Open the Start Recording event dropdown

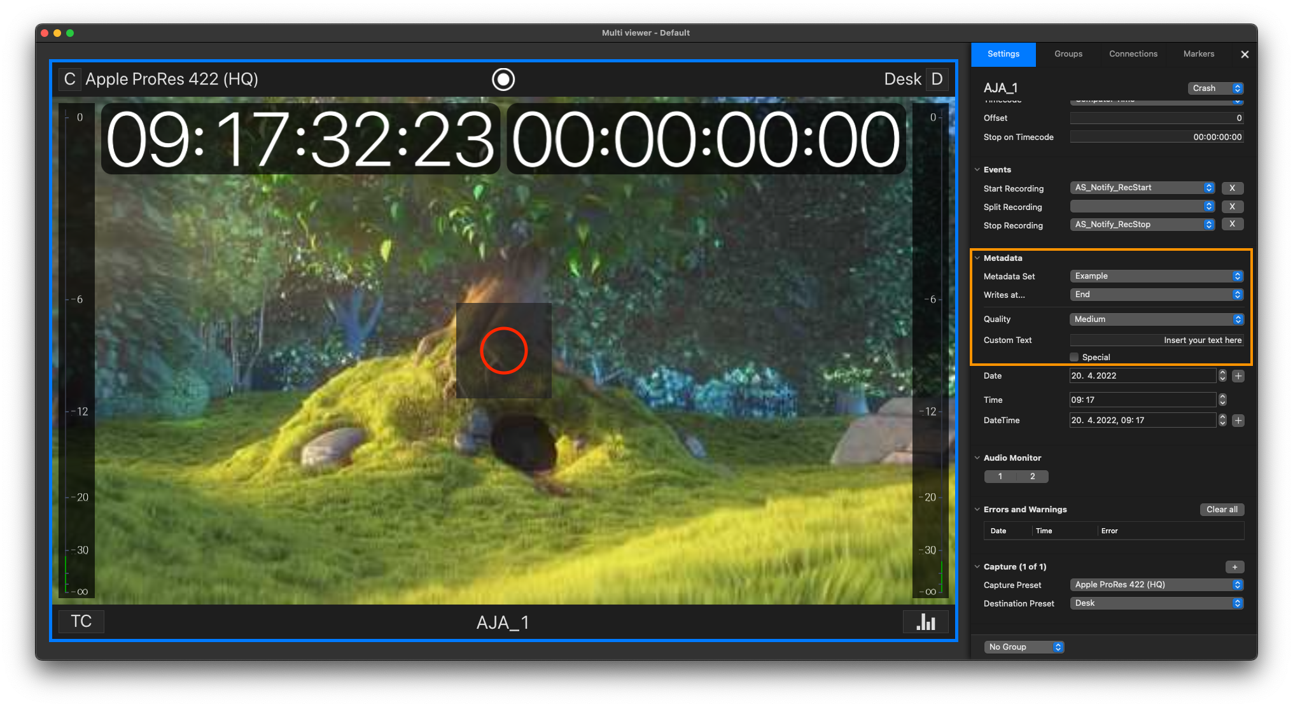pos(1142,188)
